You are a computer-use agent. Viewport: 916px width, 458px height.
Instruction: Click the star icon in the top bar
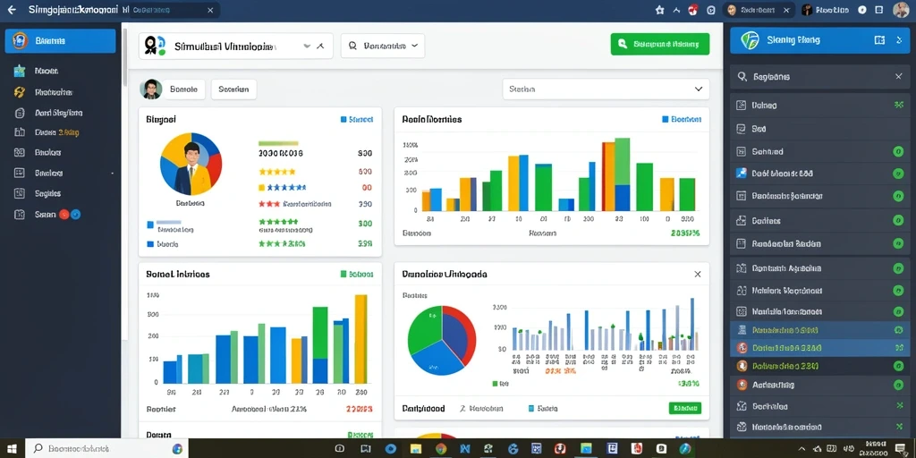click(x=660, y=10)
